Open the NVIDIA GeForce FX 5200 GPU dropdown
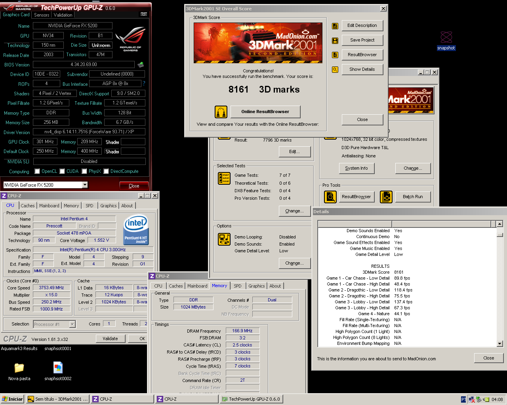The image size is (507, 405). (85, 185)
